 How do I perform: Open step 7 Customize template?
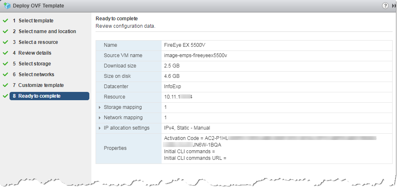pyautogui.click(x=38, y=85)
